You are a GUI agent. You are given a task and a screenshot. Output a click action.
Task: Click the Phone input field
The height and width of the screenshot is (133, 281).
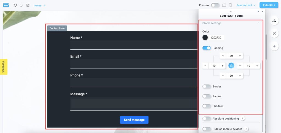(134, 82)
